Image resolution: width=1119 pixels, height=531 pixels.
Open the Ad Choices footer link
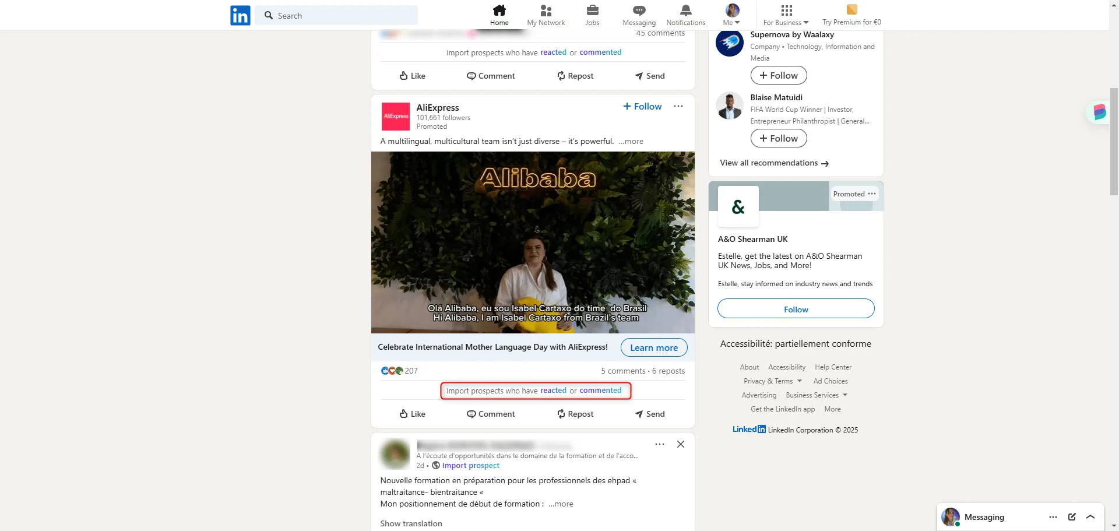tap(831, 381)
